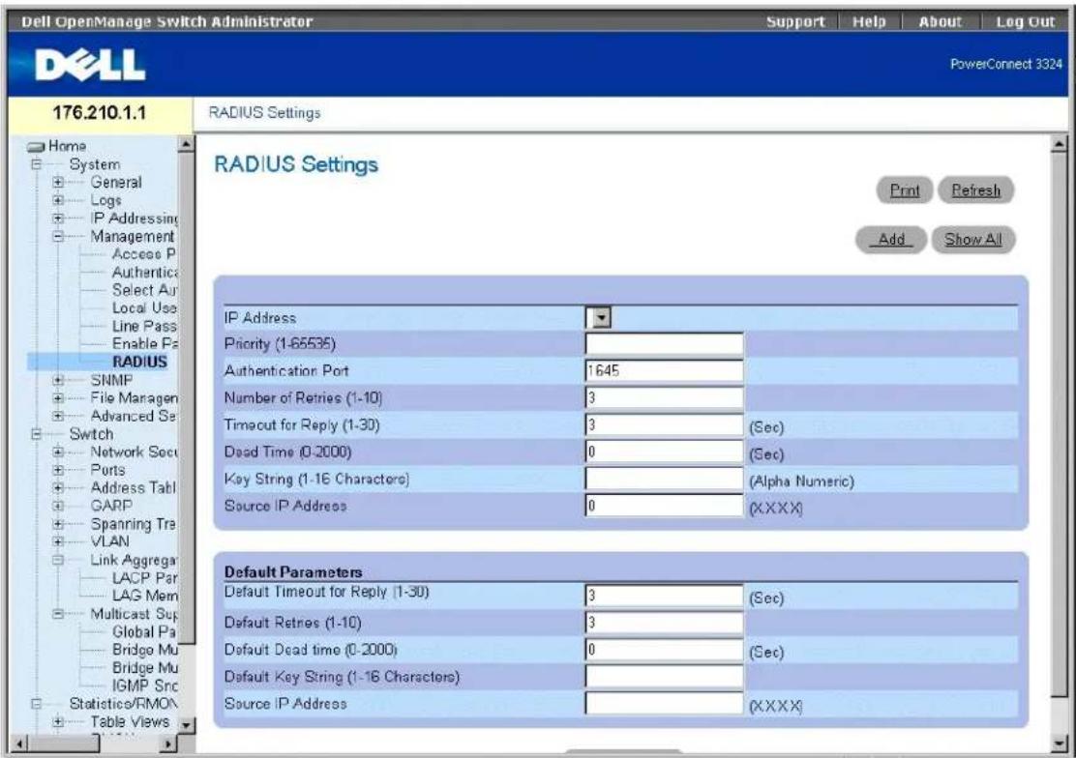Image resolution: width=1076 pixels, height=758 pixels.
Task: Click the Add button
Action: pos(891,240)
